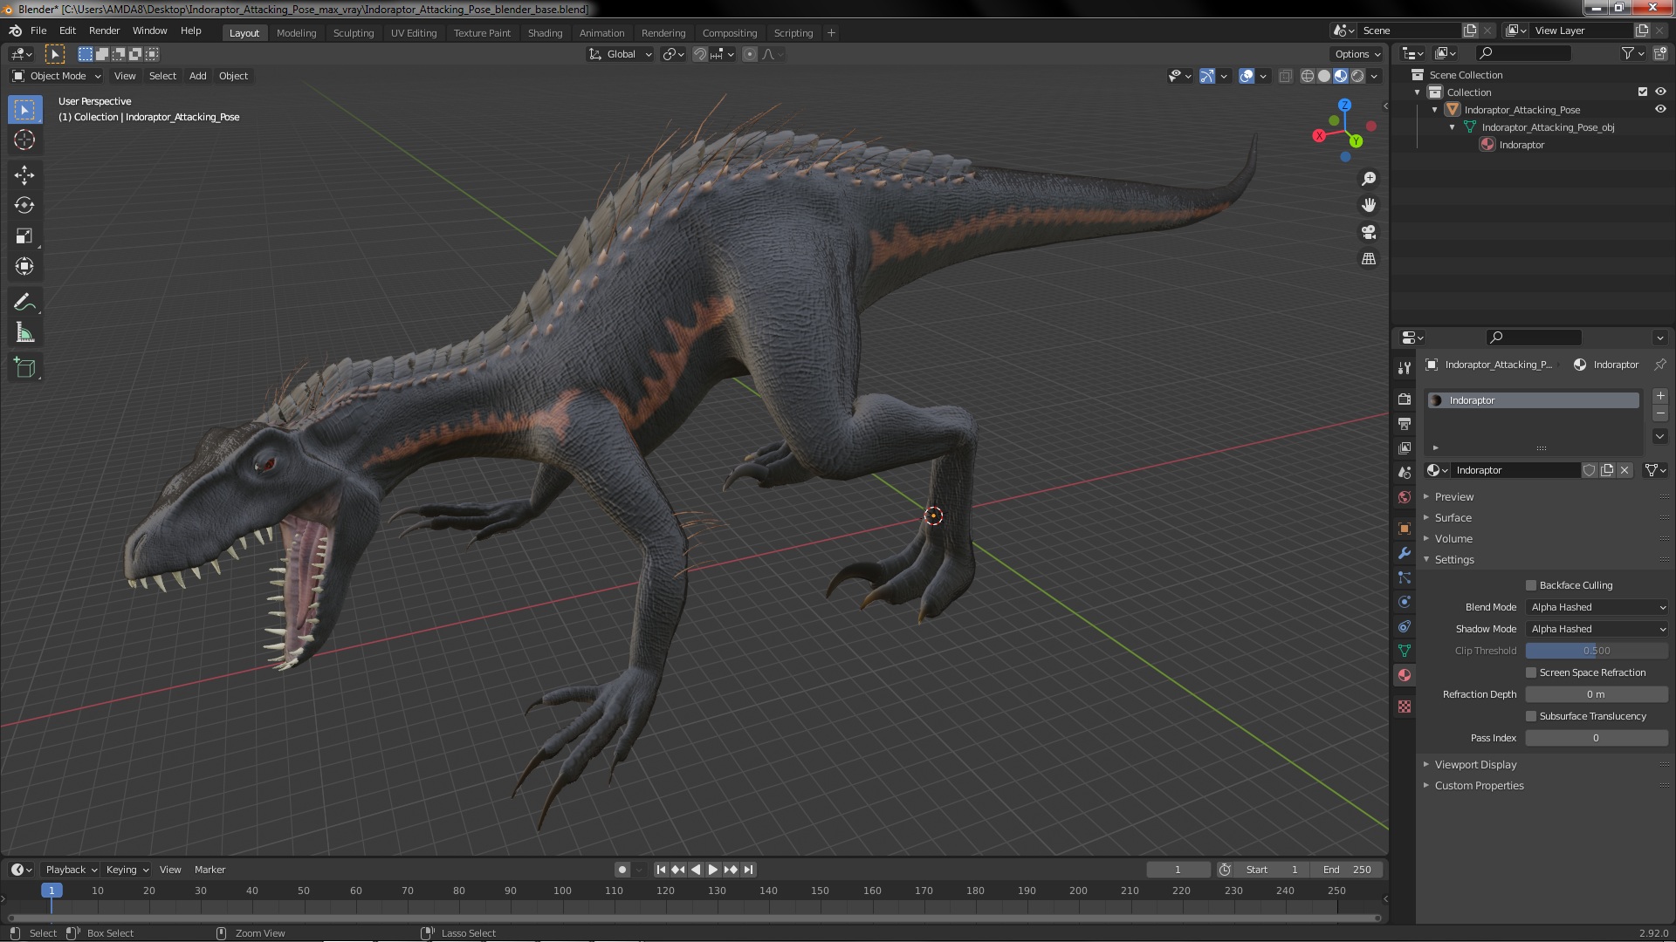Toggle viewport overlays button

click(1247, 76)
